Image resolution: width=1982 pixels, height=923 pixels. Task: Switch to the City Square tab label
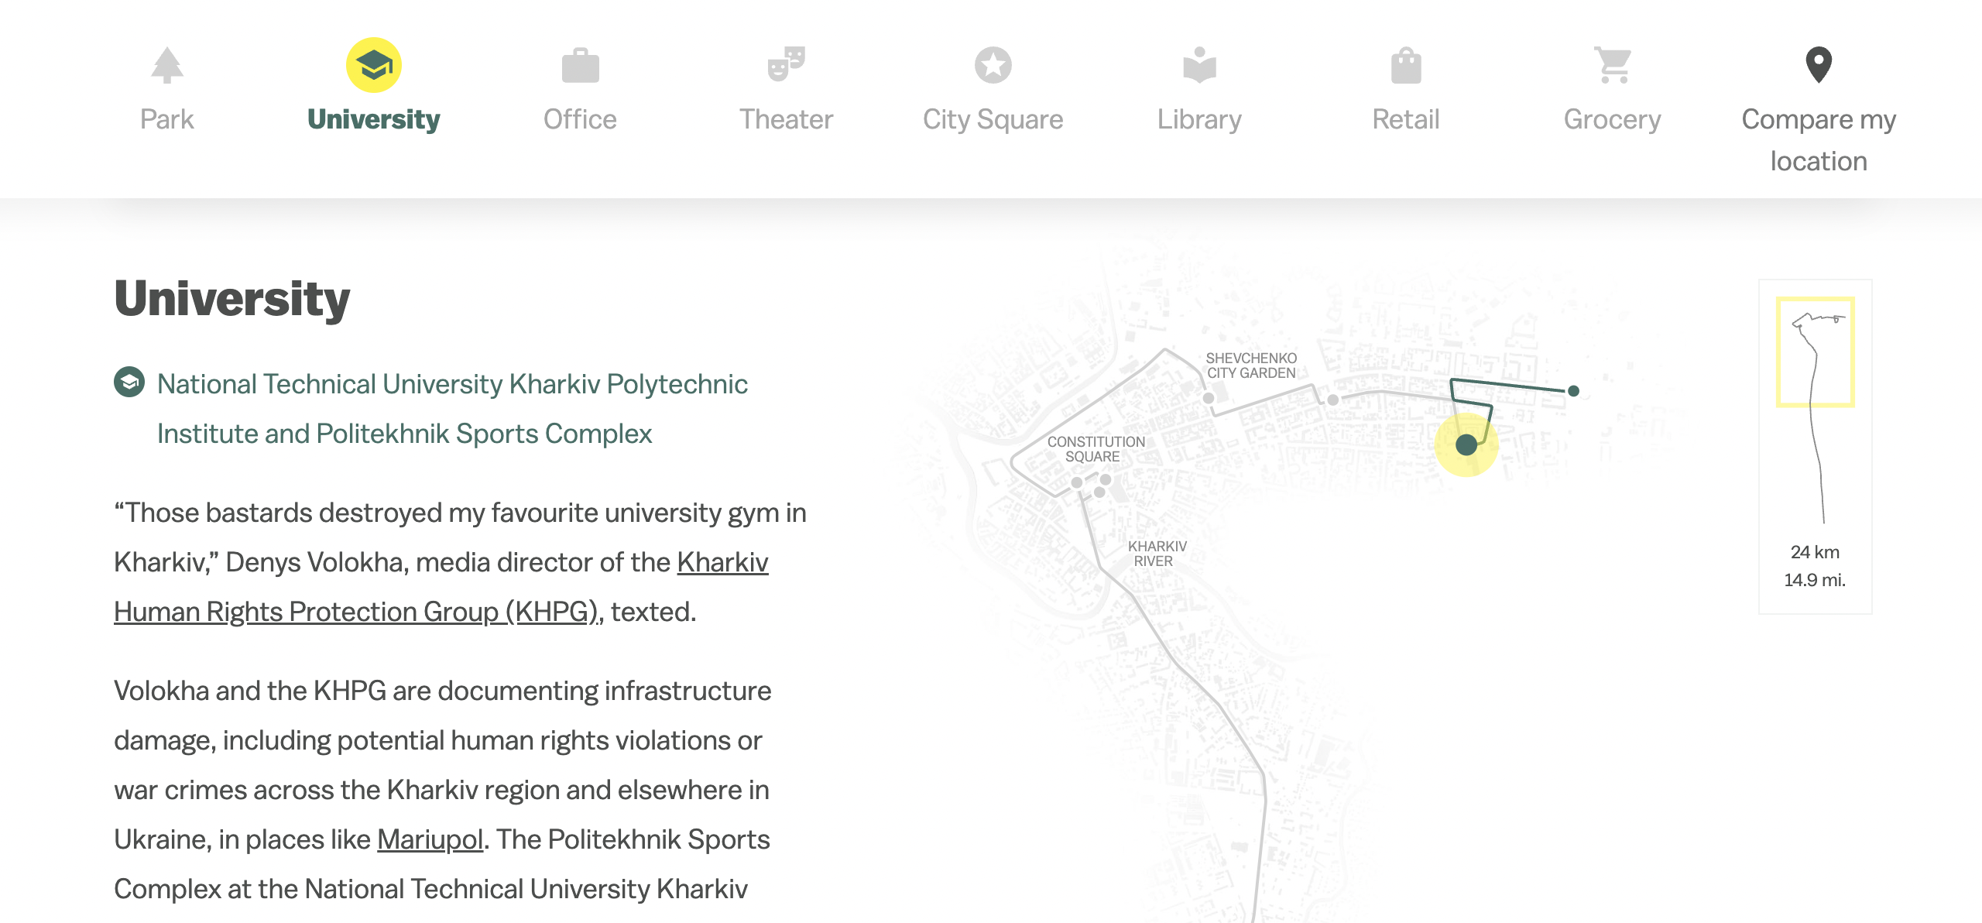click(993, 119)
